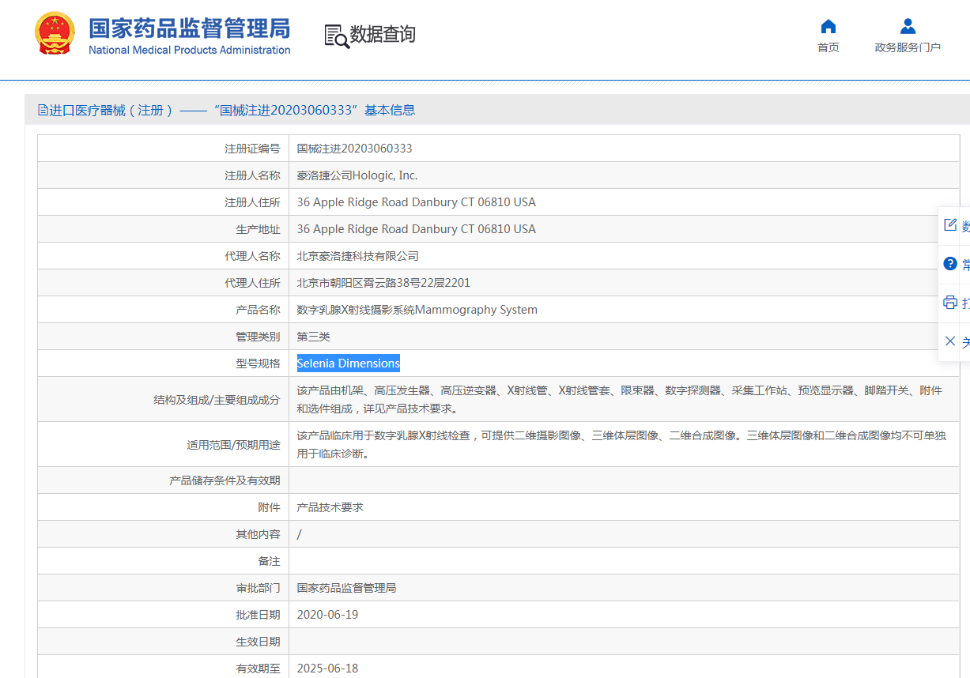Click the question mark help icon
This screenshot has width=970, height=678.
[950, 263]
